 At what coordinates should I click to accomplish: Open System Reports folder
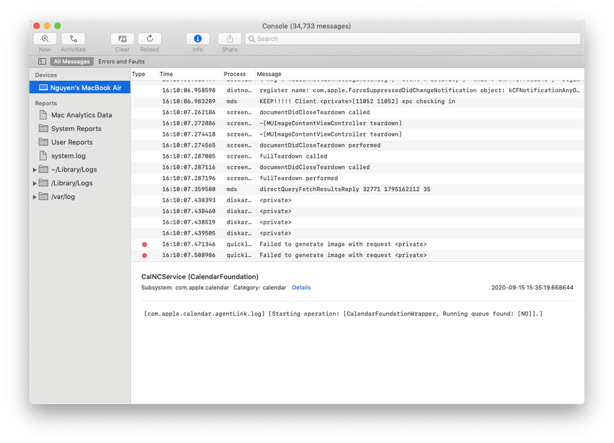pyautogui.click(x=76, y=129)
